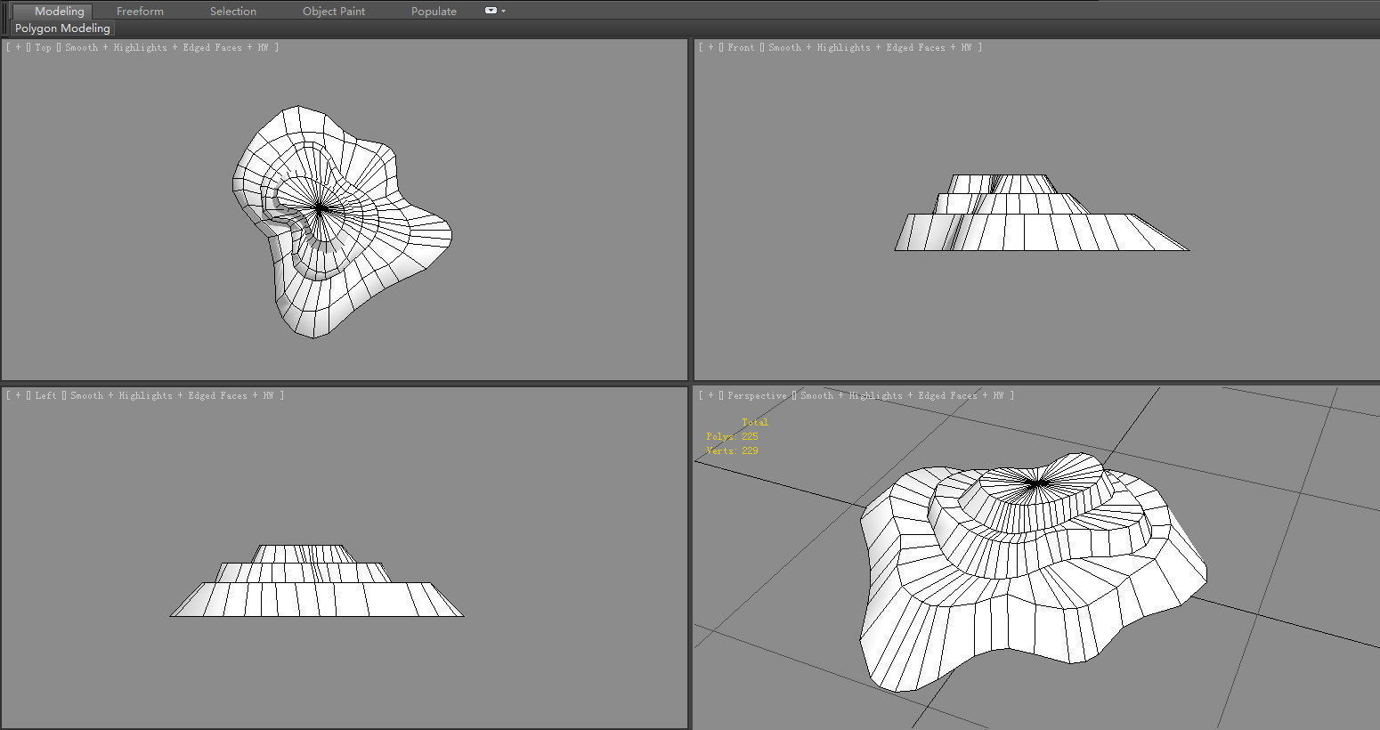This screenshot has height=730, width=1380.
Task: Open the Populate ribbon tab
Action: pyautogui.click(x=434, y=11)
